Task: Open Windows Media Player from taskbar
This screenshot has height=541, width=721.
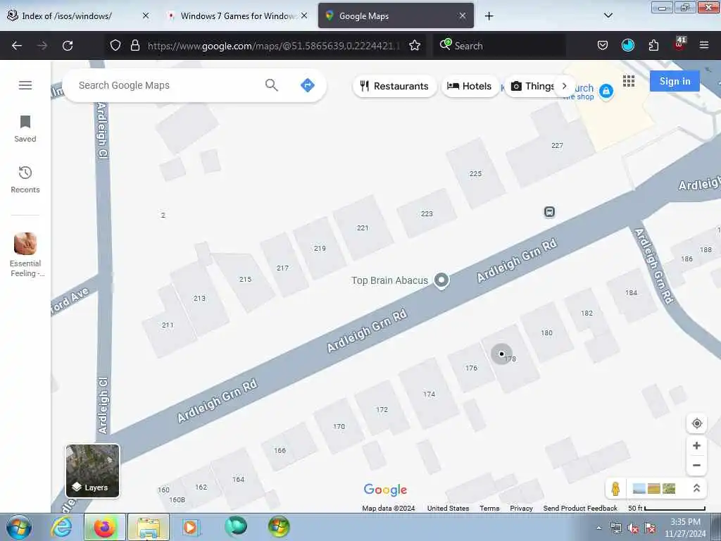Action: (x=190, y=527)
